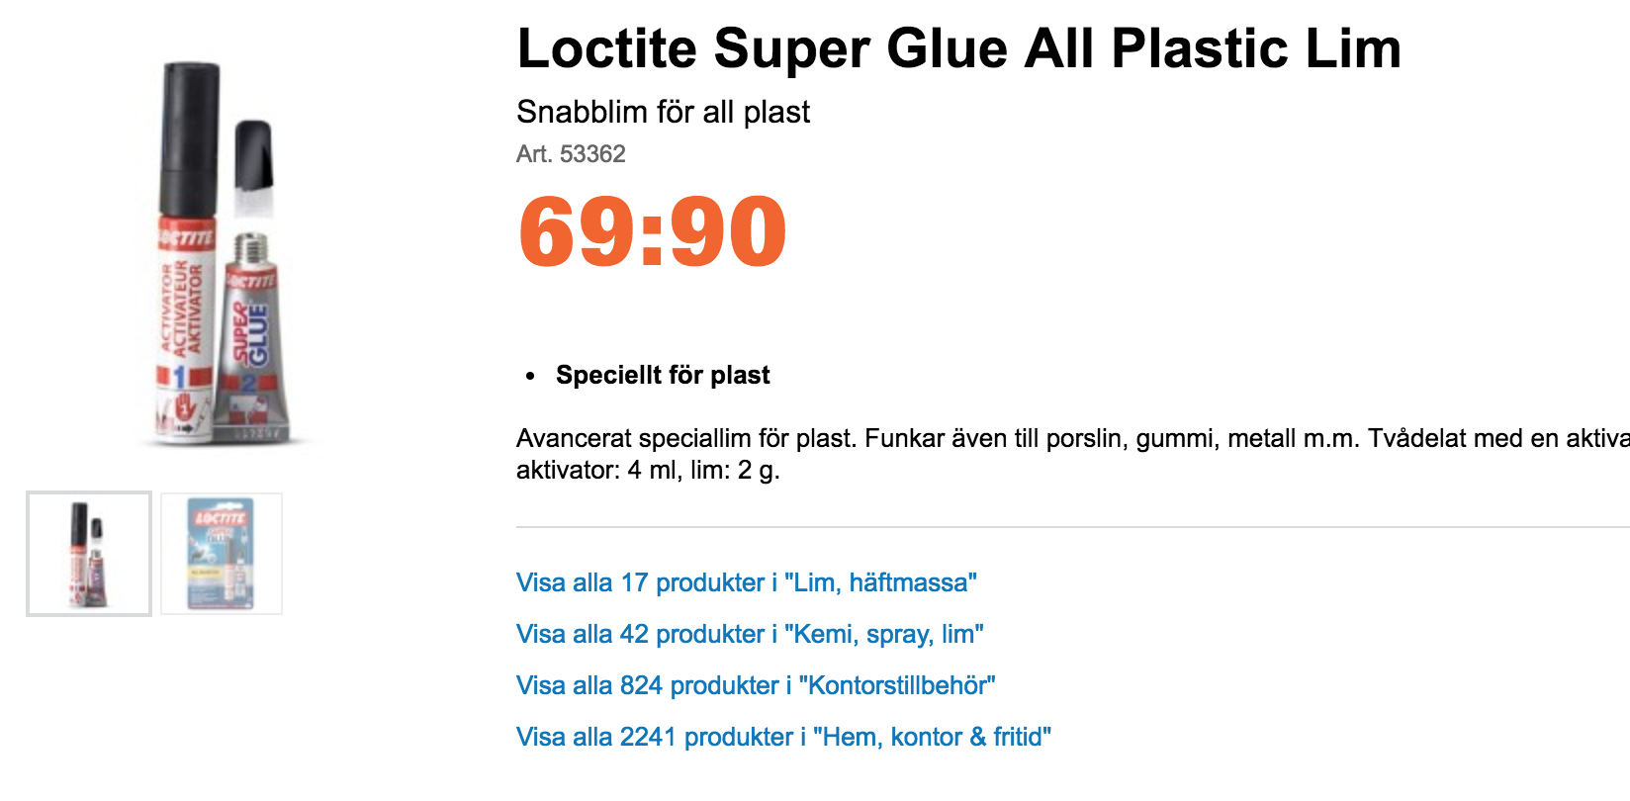The image size is (1630, 801).
Task: Click the blue number 1 on the activator pen
Action: coord(179,377)
